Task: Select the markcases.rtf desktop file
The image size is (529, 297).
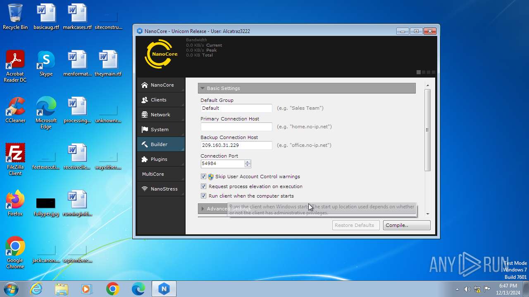Action: [x=77, y=17]
